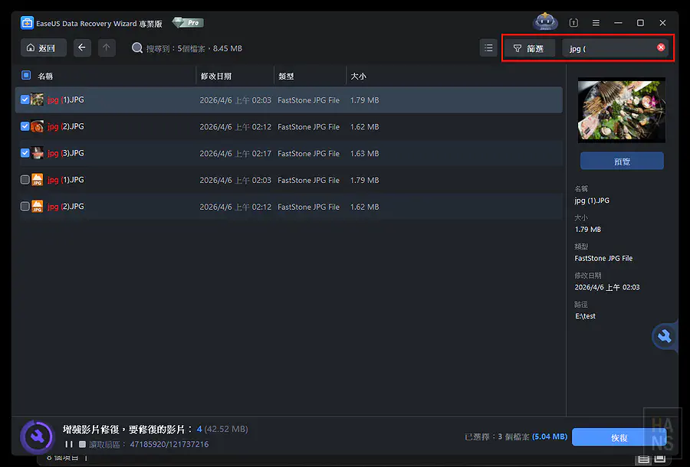
Task: Check the unselected jpg (2).JPG last row
Action: 25,207
